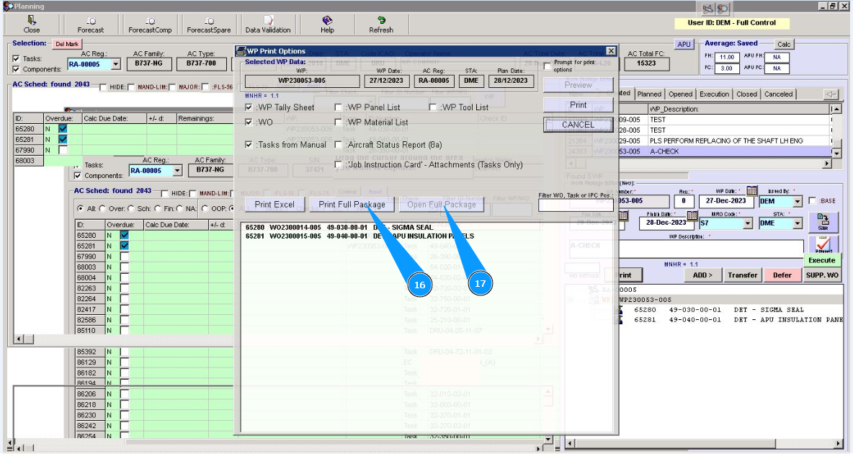Click the FH average value field 11.00
Screen dimensions: 853x454
(727, 57)
